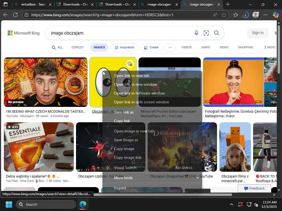
Task: Switch to the fourth tab image obczajam
Action: [160, 4]
